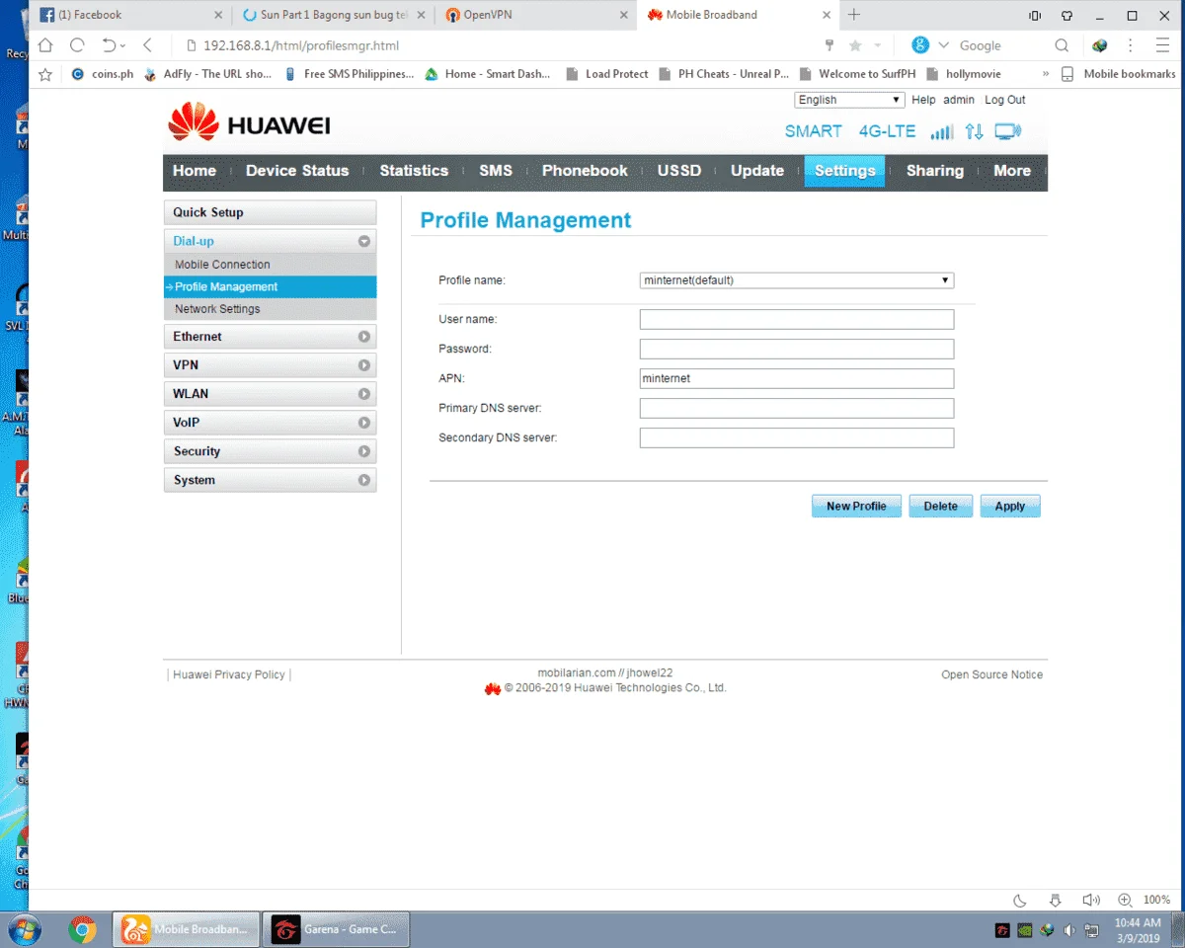Click the search magnifier icon

(1062, 45)
